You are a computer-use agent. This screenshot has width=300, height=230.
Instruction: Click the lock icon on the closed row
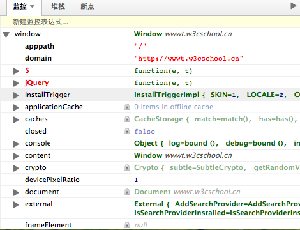tap(127, 131)
